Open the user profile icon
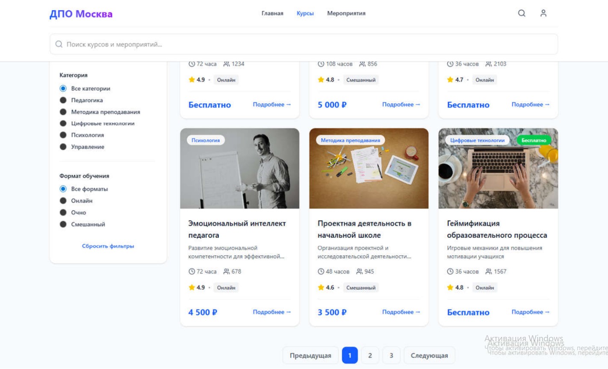608x369 pixels. (543, 13)
